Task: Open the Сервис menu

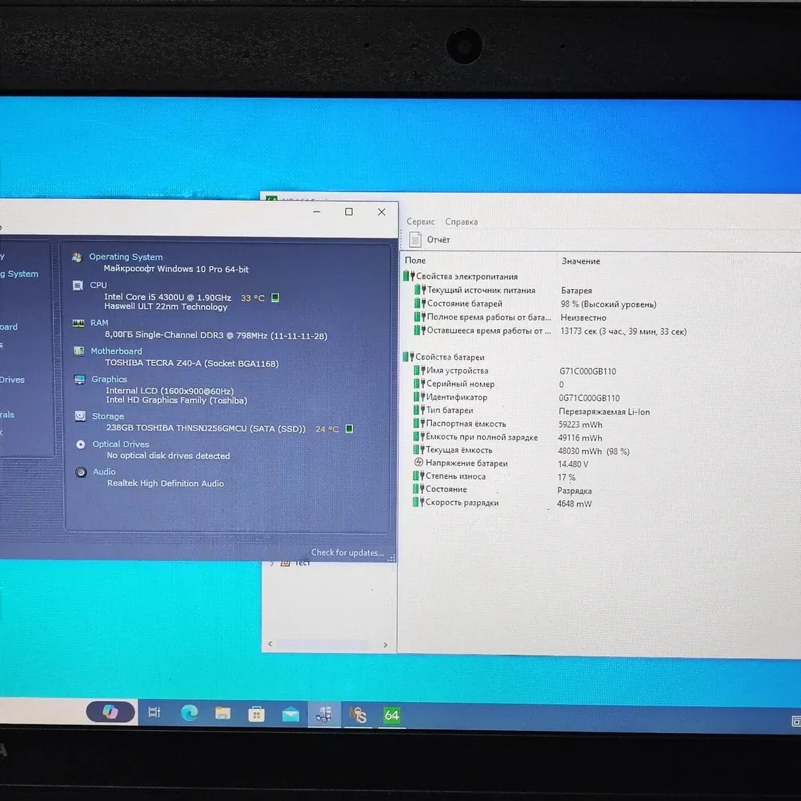Action: [421, 222]
